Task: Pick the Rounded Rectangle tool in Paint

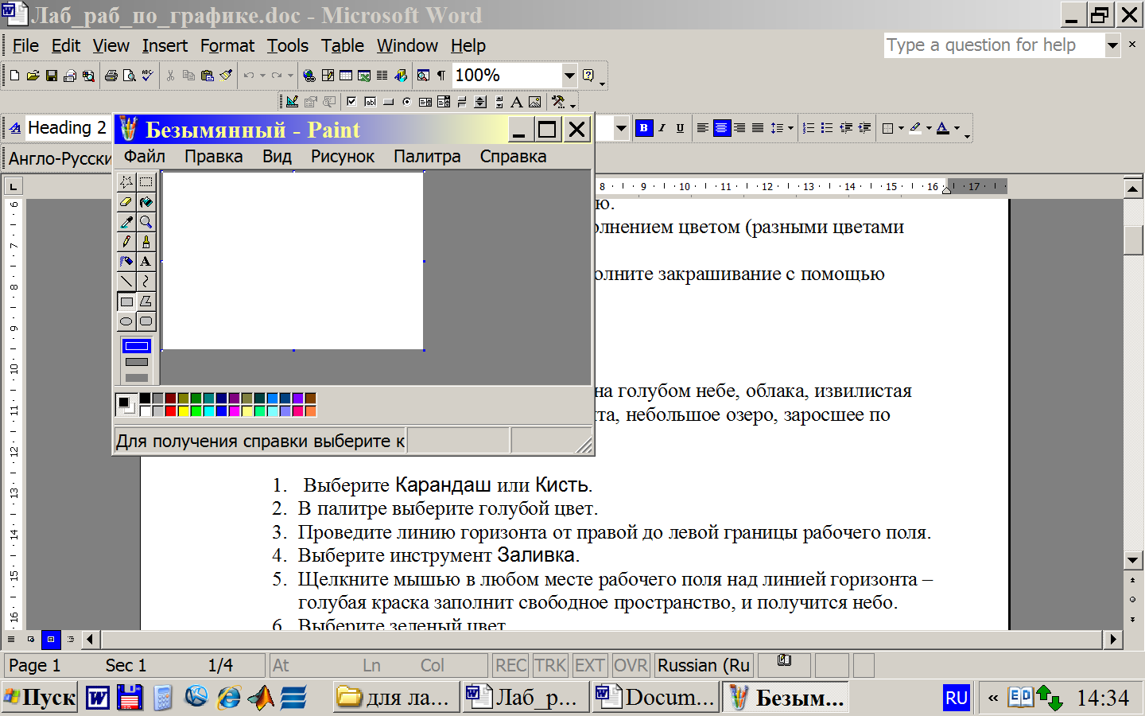Action: [146, 321]
